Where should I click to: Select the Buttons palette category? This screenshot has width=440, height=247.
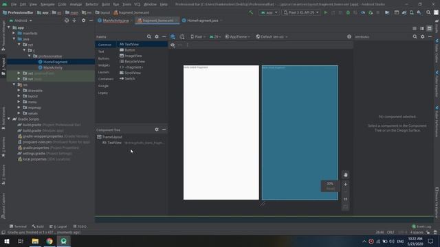104,58
